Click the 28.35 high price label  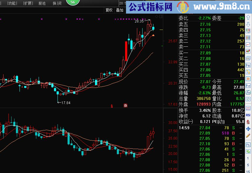click(139, 21)
